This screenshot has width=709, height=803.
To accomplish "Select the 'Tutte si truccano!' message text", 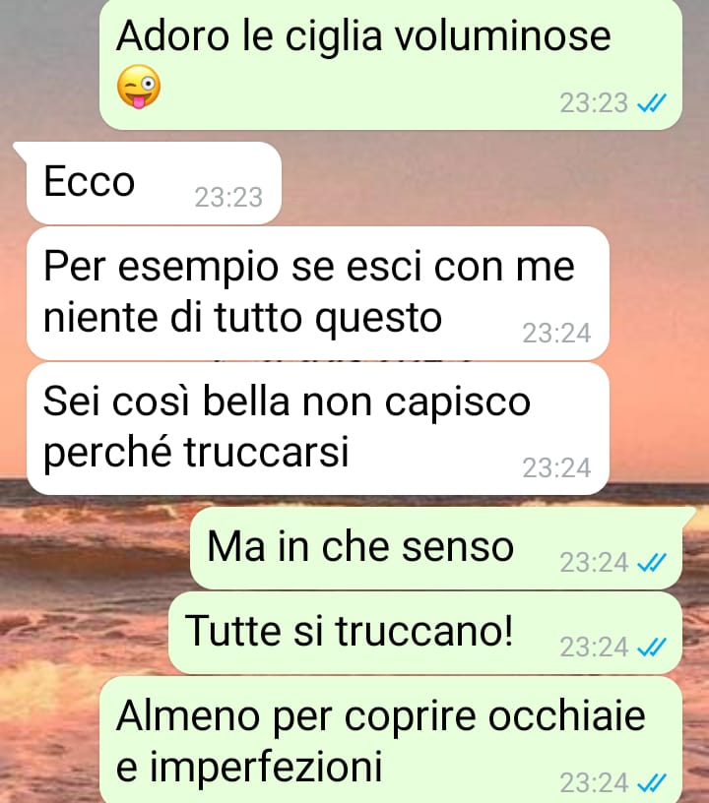I will click(349, 631).
